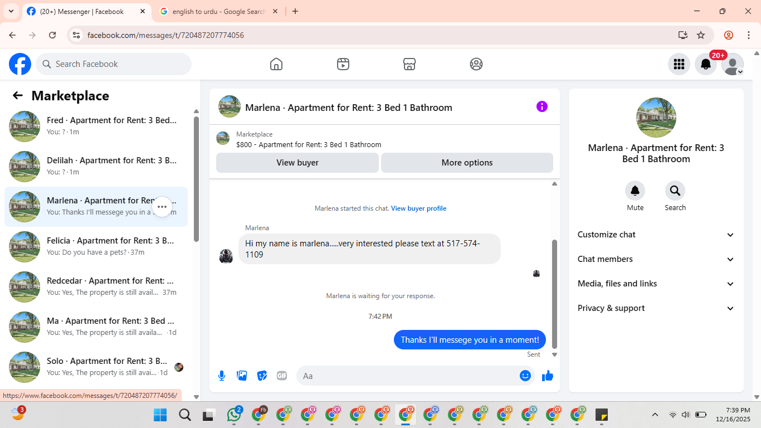Image resolution: width=761 pixels, height=428 pixels.
Task: Open the Groups icon in top navigation
Action: pyautogui.click(x=476, y=64)
